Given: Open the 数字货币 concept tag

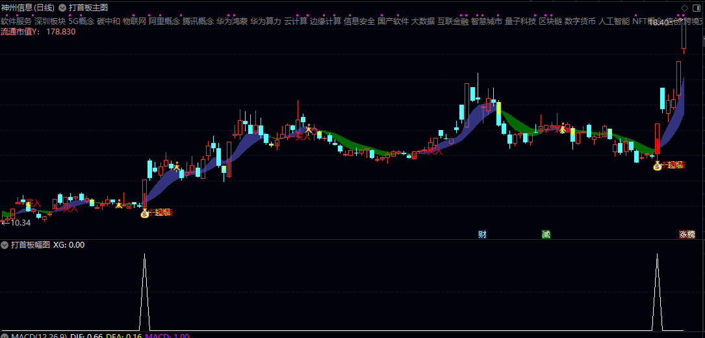Looking at the screenshot, I should point(580,21).
